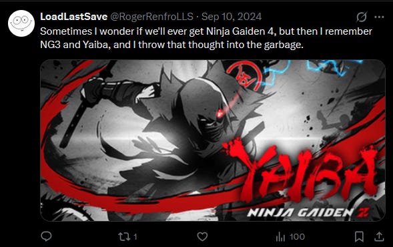The height and width of the screenshot is (247, 393).
Task: Click the Grok slashed-circle icon
Action: [362, 17]
